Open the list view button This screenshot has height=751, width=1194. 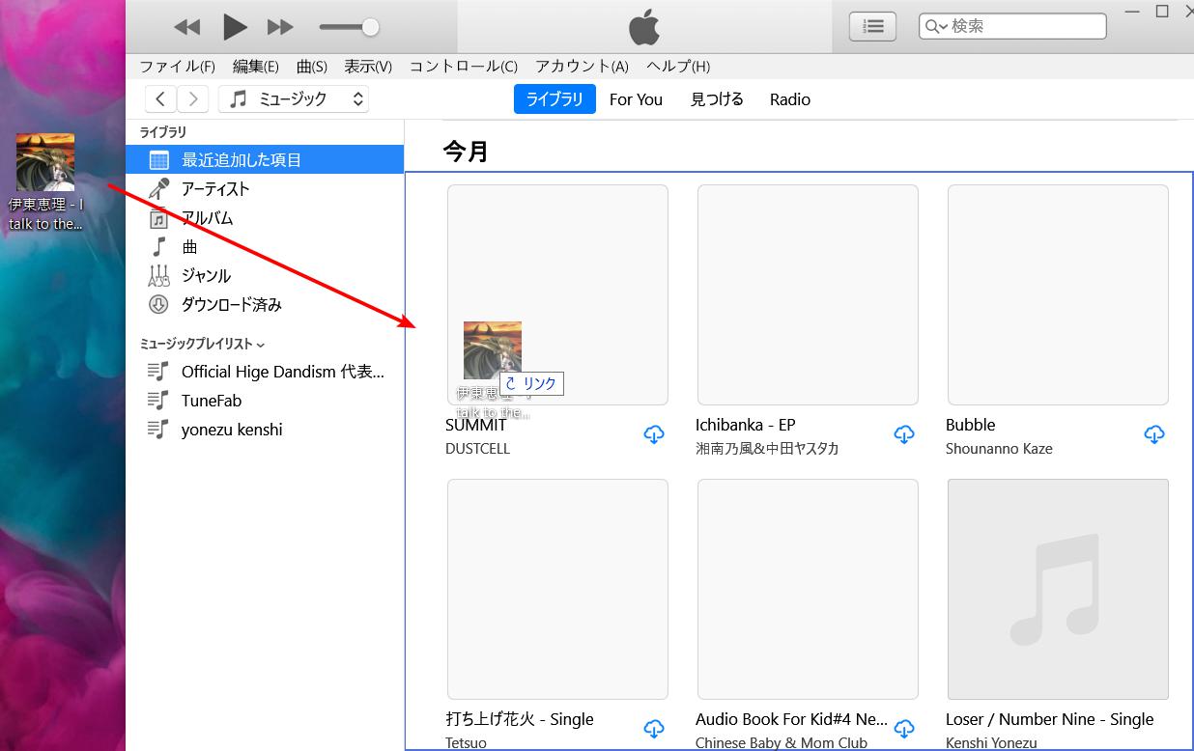[x=872, y=27]
